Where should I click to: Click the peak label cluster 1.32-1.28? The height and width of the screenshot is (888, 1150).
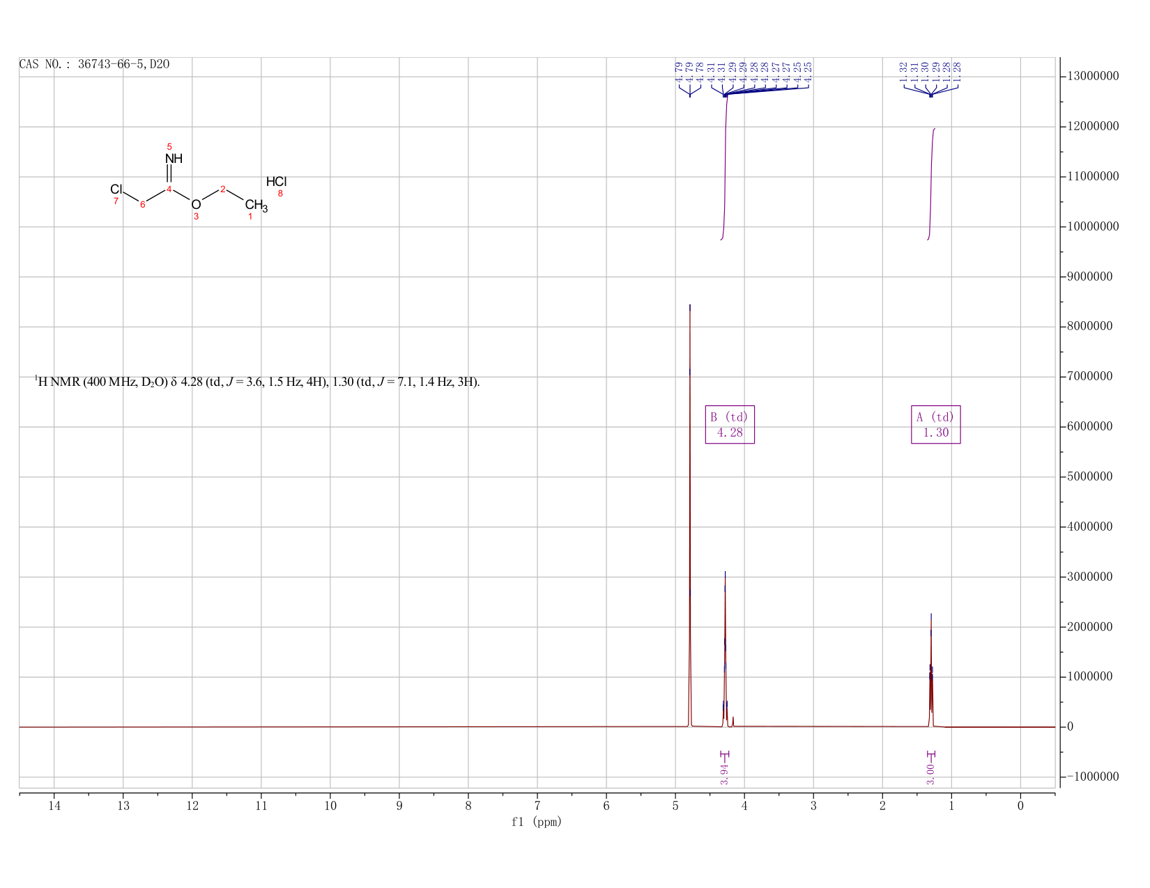tap(931, 72)
